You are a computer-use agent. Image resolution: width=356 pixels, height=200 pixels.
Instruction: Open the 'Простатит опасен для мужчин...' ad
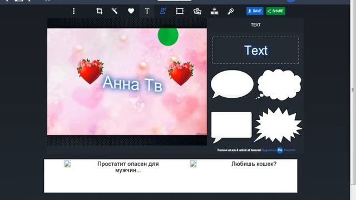pyautogui.click(x=128, y=167)
